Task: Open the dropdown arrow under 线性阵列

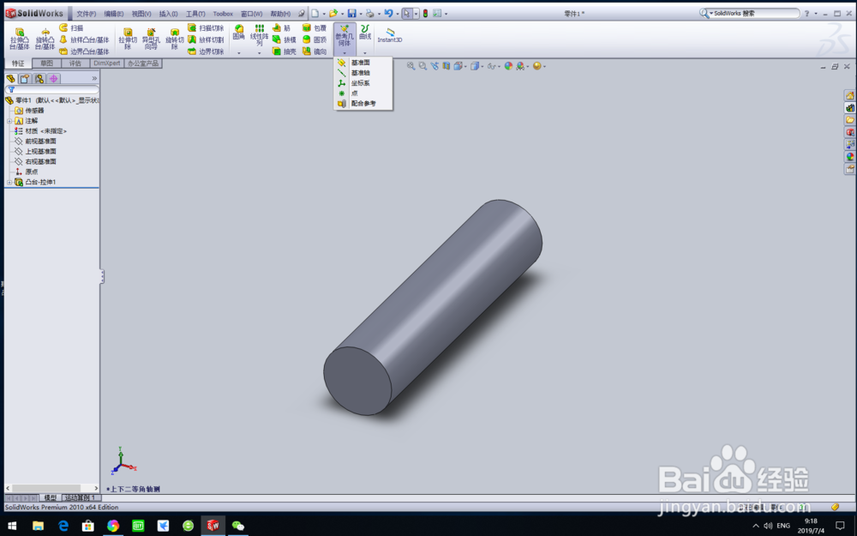Action: (259, 53)
